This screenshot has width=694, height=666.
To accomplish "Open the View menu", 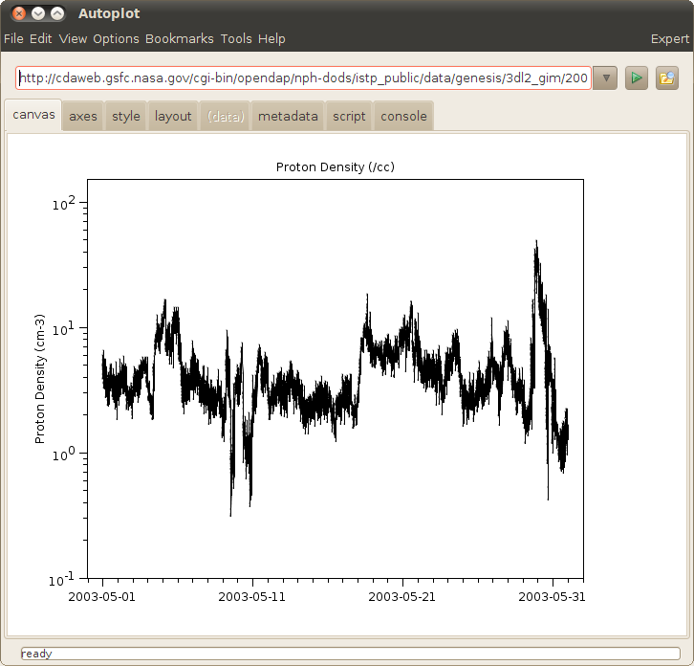I will [x=73, y=39].
